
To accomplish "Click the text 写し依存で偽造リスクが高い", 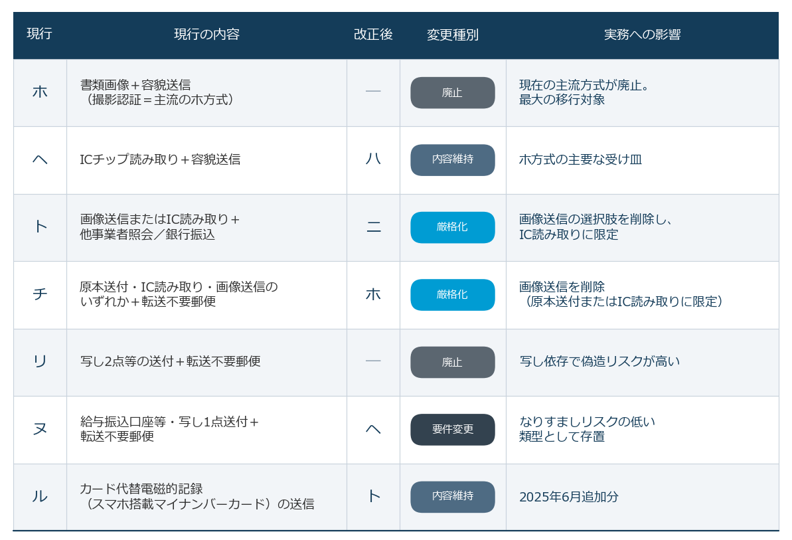I will click(x=599, y=362).
